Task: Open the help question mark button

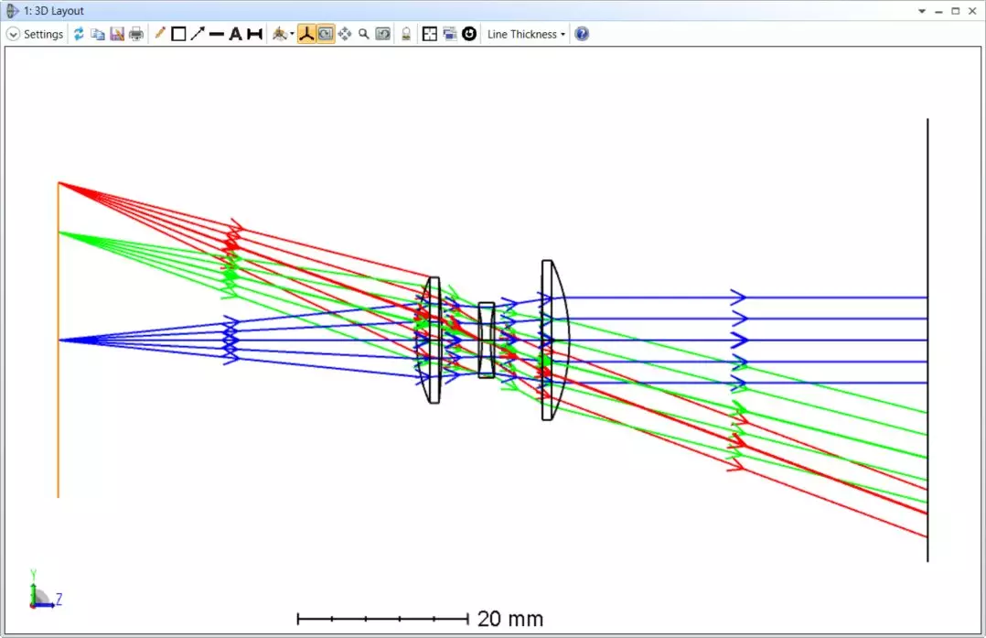Action: (x=582, y=34)
